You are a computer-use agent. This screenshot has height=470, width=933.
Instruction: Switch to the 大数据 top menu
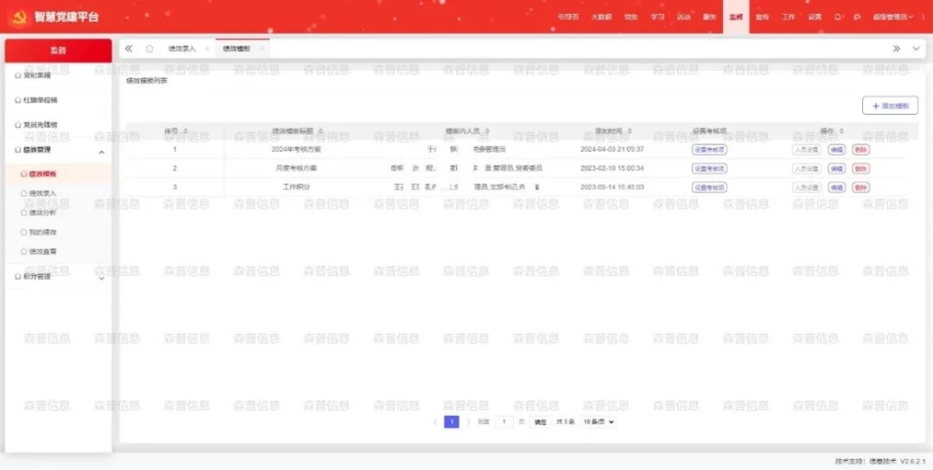[x=601, y=17]
